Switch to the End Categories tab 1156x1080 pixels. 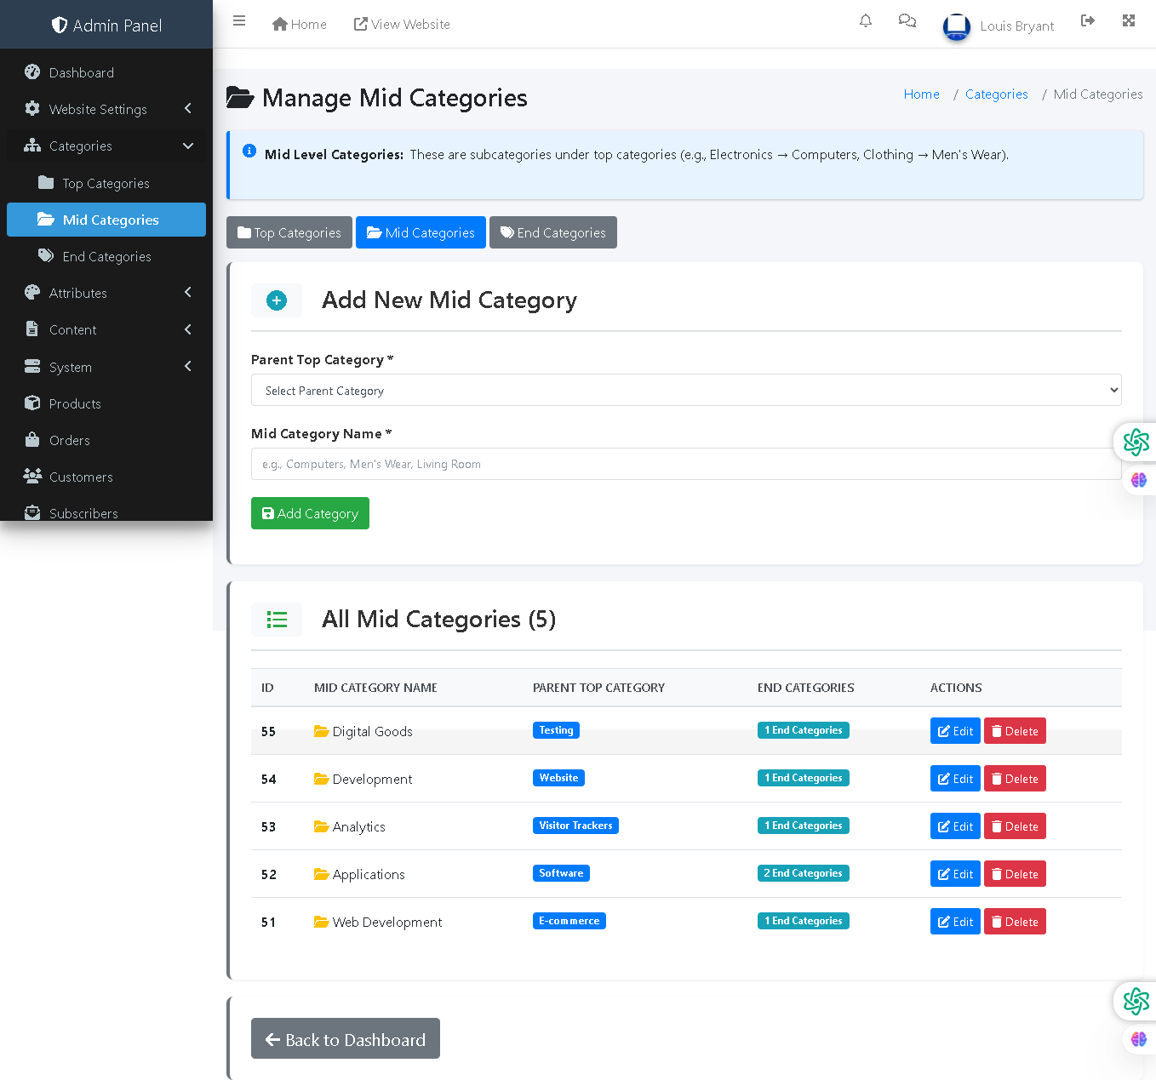[553, 232]
